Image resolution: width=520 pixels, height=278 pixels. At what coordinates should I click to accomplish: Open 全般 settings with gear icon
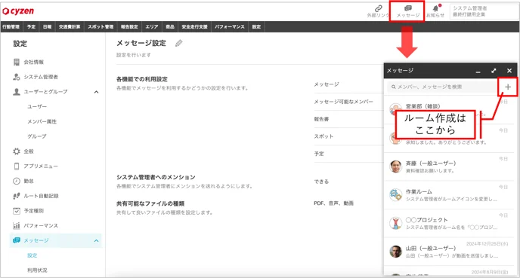tap(23, 151)
